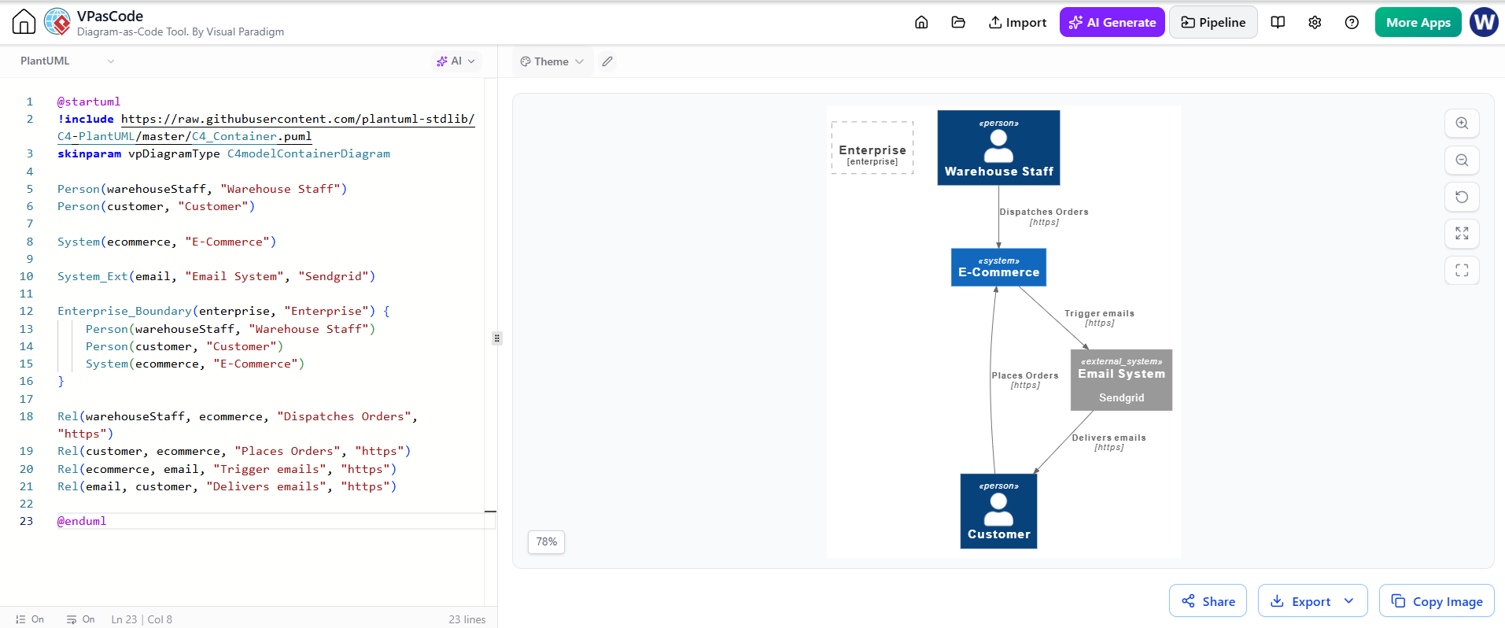This screenshot has width=1505, height=628.
Task: Click the Ln 23 Col 8 cursor position
Action: coord(142,619)
